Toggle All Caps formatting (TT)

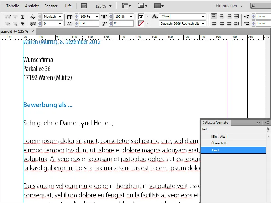pos(7,17)
